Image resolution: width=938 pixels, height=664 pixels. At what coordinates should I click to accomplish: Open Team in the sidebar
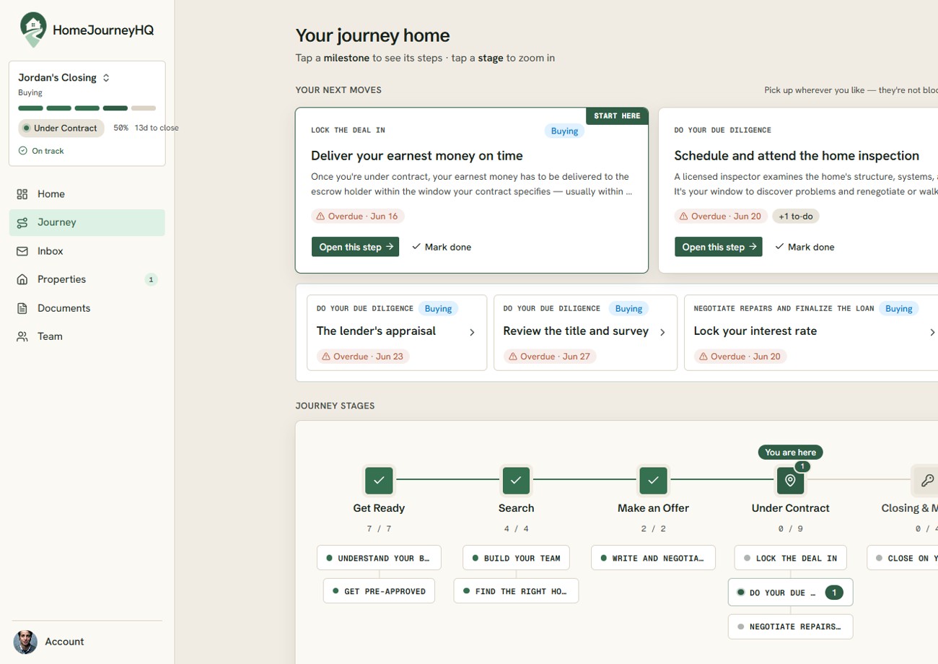click(87, 336)
